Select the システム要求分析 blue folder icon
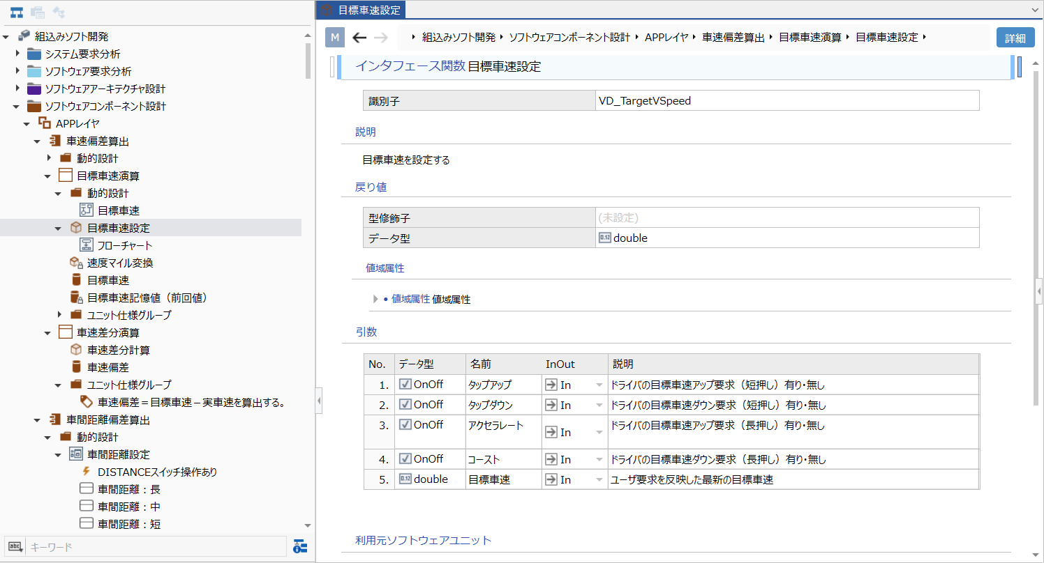Image resolution: width=1044 pixels, height=563 pixels. [34, 54]
